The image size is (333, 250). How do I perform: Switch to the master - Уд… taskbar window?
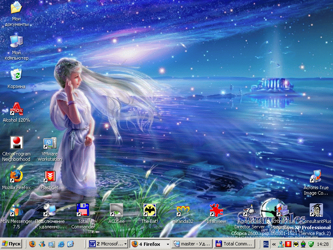click(x=192, y=244)
